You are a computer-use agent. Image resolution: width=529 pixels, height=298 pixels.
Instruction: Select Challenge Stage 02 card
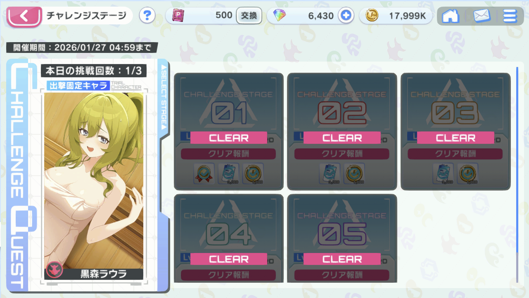coord(342,131)
